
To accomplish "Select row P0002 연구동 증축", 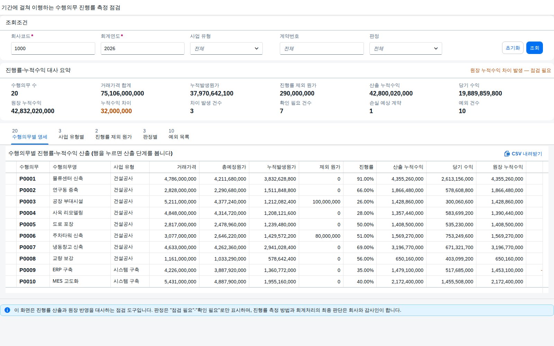I will pyautogui.click(x=274, y=190).
